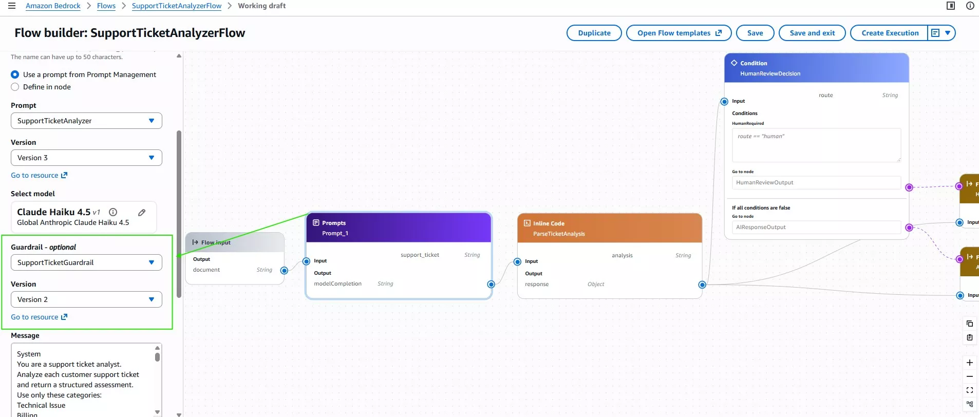The image size is (979, 417).
Task: Click the external link icon on Open Flow templates
Action: tap(719, 33)
